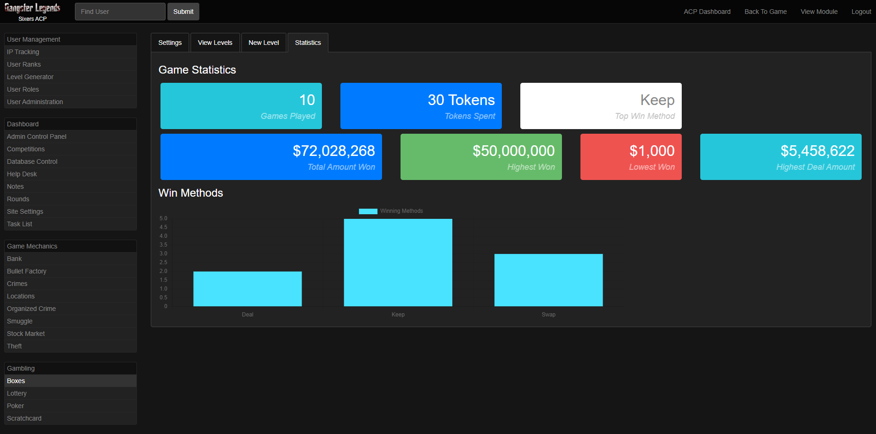The height and width of the screenshot is (434, 876).
Task: Switch to the View Levels tab
Action: (215, 43)
